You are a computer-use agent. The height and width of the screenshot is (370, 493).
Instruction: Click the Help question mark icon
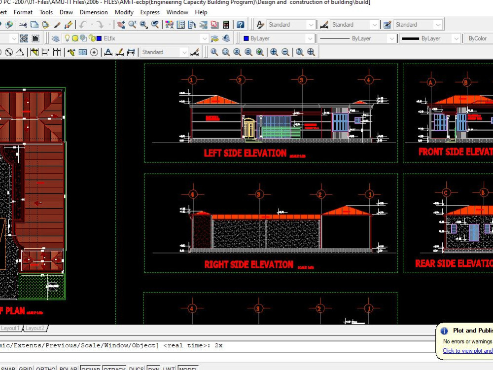tap(240, 24)
